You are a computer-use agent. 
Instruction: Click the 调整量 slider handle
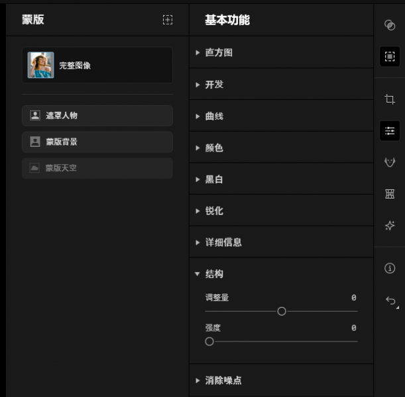282,311
